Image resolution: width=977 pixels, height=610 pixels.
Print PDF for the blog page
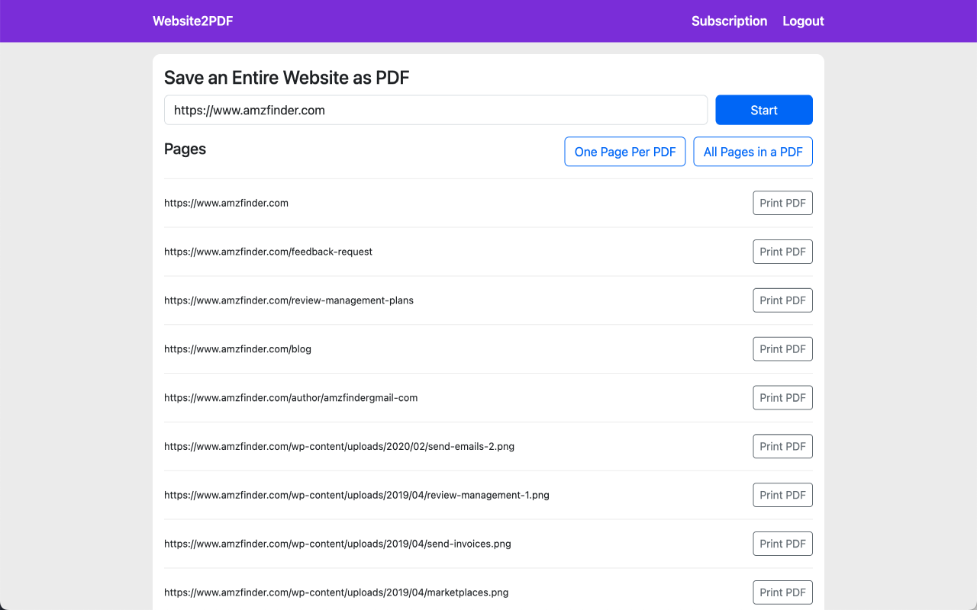(782, 348)
